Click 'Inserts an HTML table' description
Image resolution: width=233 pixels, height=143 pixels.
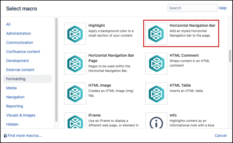(x=186, y=91)
